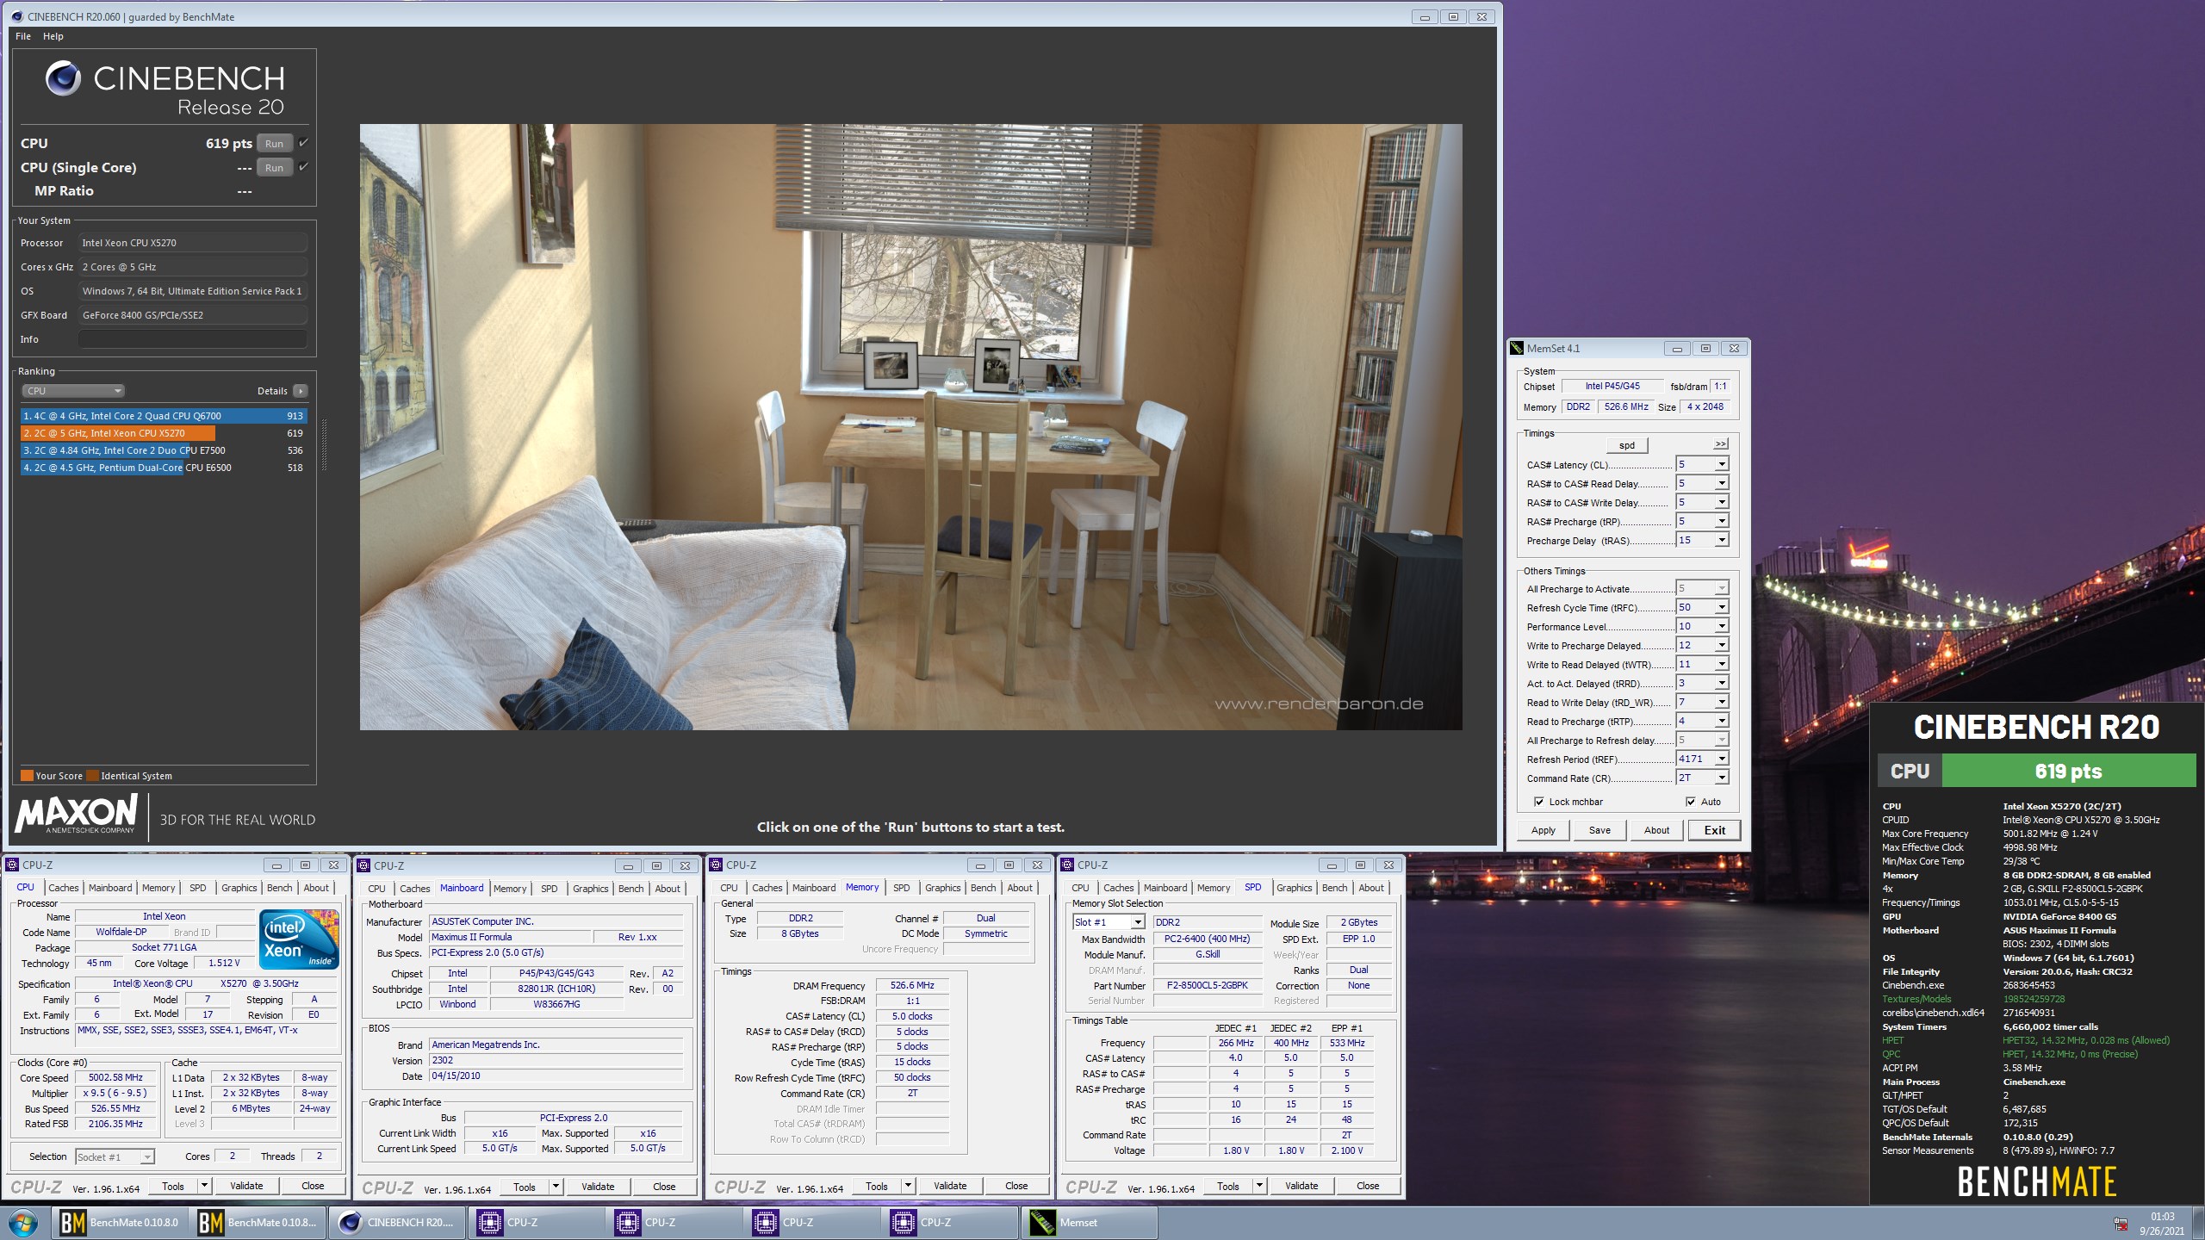Run the CPU Single Core benchmark
Image resolution: width=2205 pixels, height=1240 pixels.
[275, 168]
